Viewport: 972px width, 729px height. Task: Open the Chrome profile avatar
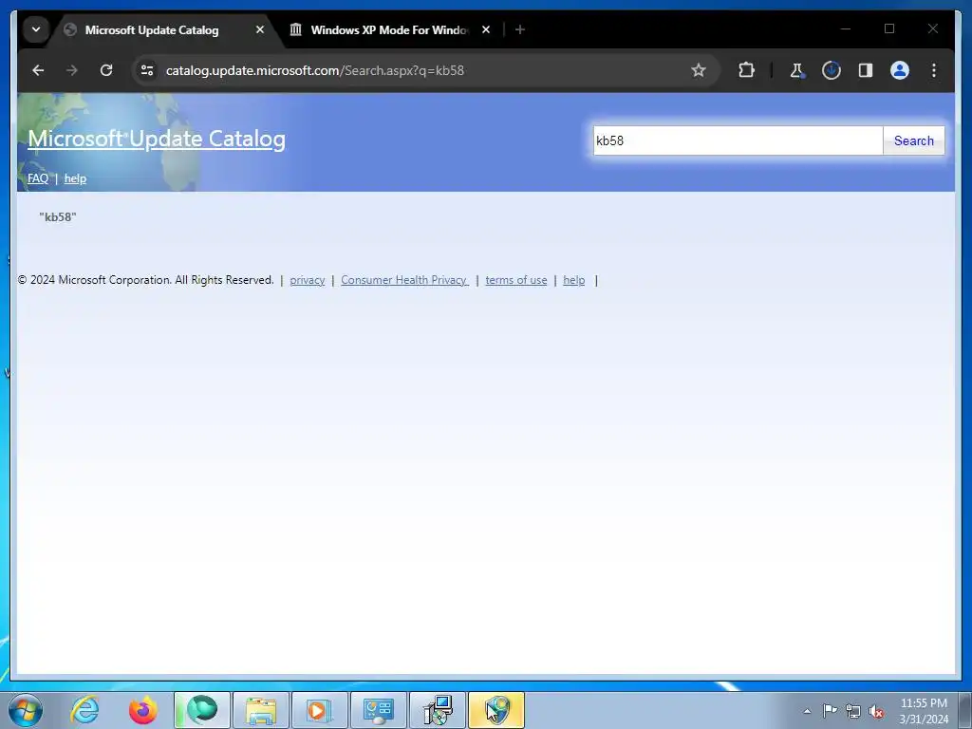[900, 70]
